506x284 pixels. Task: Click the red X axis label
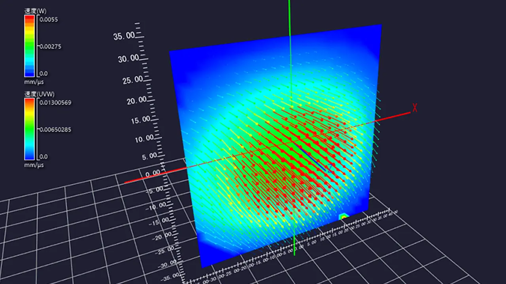tap(415, 108)
